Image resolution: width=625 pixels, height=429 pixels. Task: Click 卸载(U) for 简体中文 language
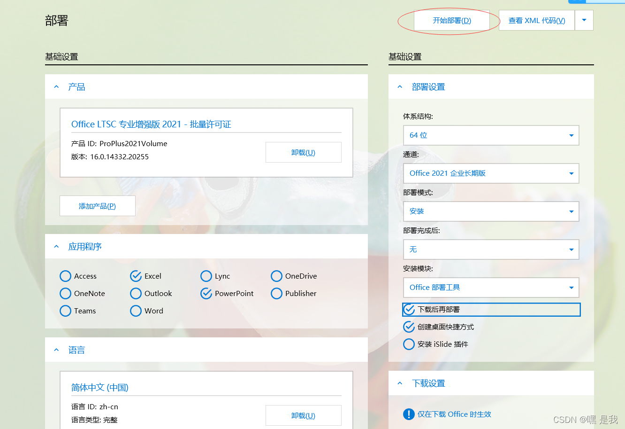tap(303, 415)
